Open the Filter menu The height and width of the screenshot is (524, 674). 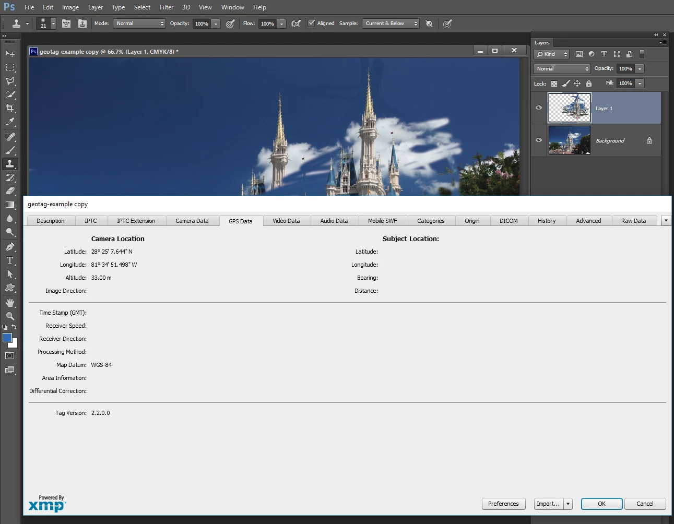[x=167, y=7]
